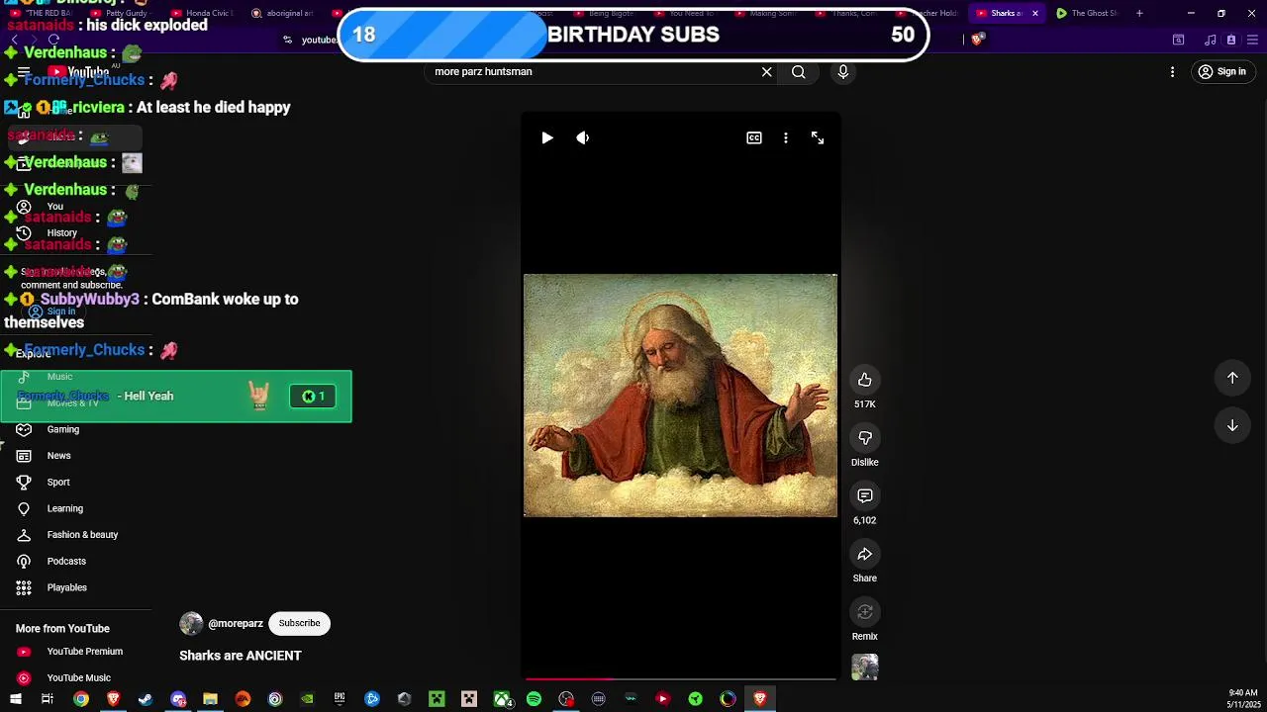Subscribe to @moreparz channel
Image resolution: width=1267 pixels, height=712 pixels.
(x=299, y=624)
